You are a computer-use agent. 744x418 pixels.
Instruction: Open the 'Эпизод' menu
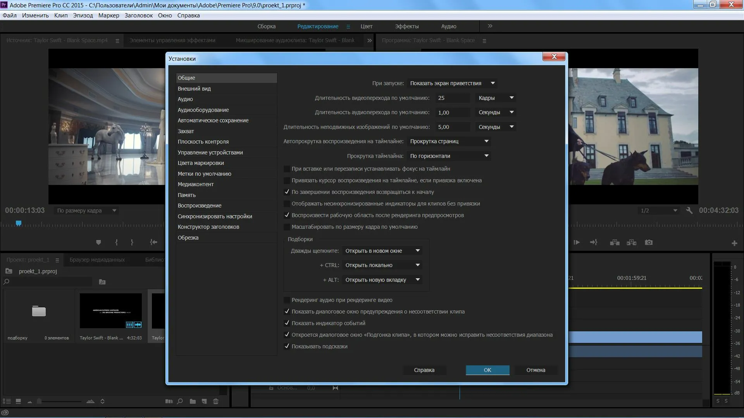coord(83,15)
